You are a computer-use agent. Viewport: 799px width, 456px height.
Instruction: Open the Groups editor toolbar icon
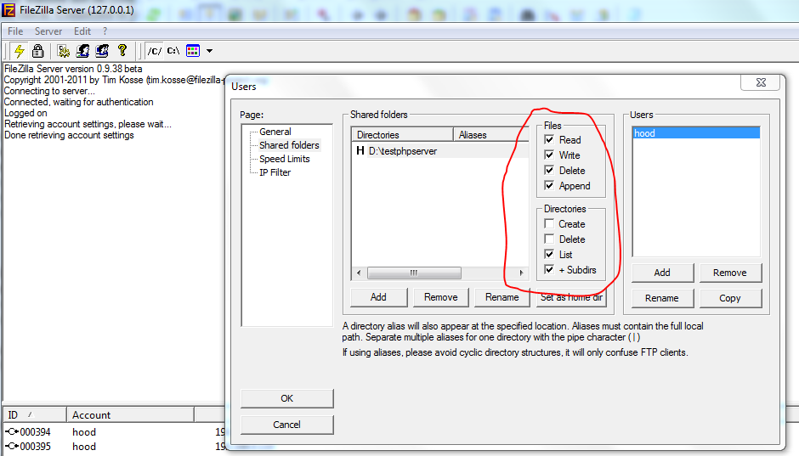pyautogui.click(x=102, y=51)
